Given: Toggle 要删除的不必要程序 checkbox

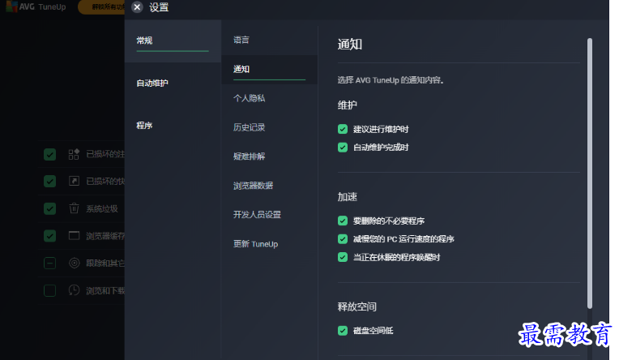Looking at the screenshot, I should coord(343,221).
